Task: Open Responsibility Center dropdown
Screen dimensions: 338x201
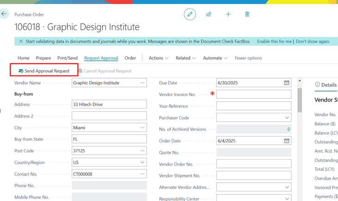Action: coord(287,199)
